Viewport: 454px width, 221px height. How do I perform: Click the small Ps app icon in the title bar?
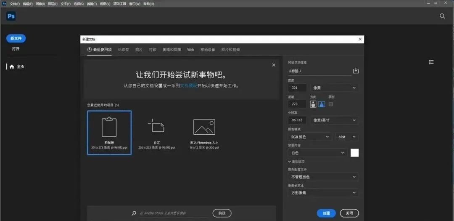coord(4,4)
